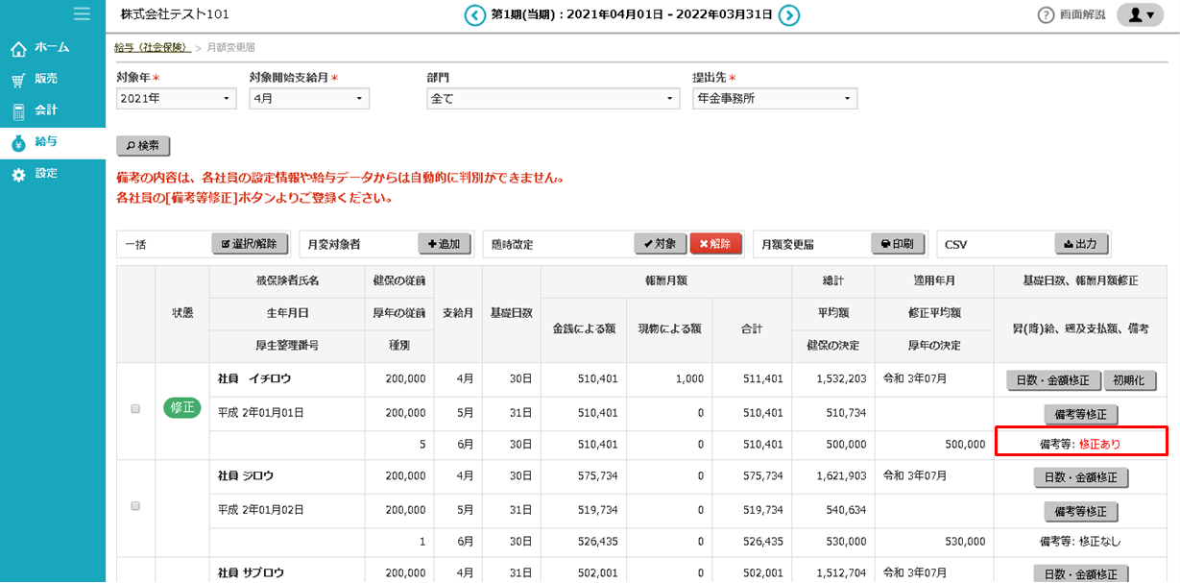Expand the 対象開始支給月 dropdown
Image resolution: width=1180 pixels, height=583 pixels.
308,99
